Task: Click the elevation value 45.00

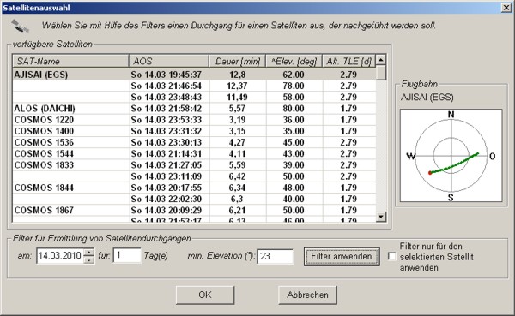Action: click(x=294, y=143)
